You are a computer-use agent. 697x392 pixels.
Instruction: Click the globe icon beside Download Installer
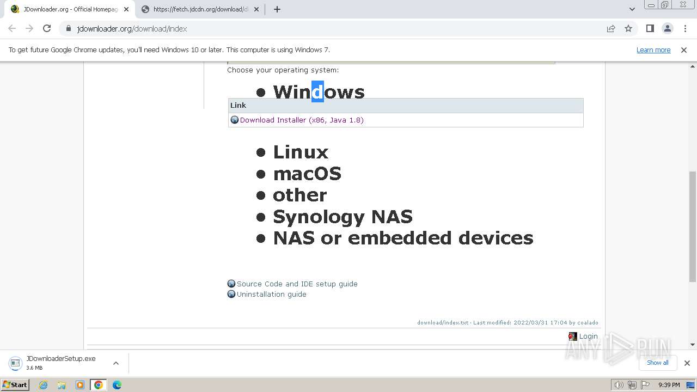point(235,120)
